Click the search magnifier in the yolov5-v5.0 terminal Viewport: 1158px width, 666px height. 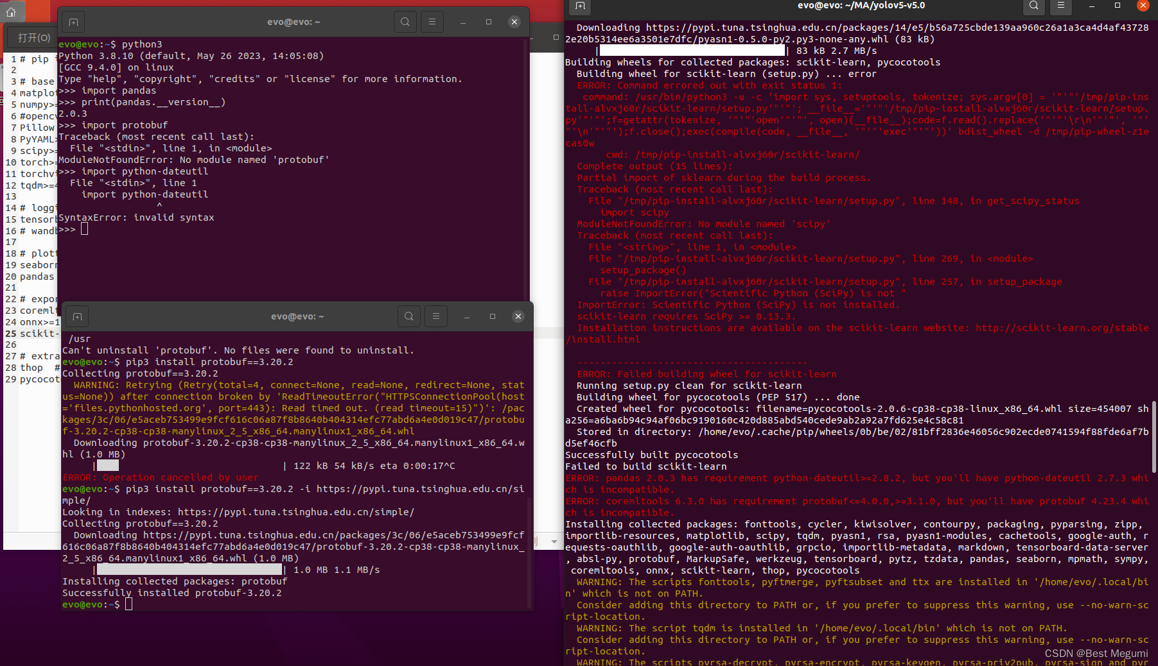(1033, 7)
